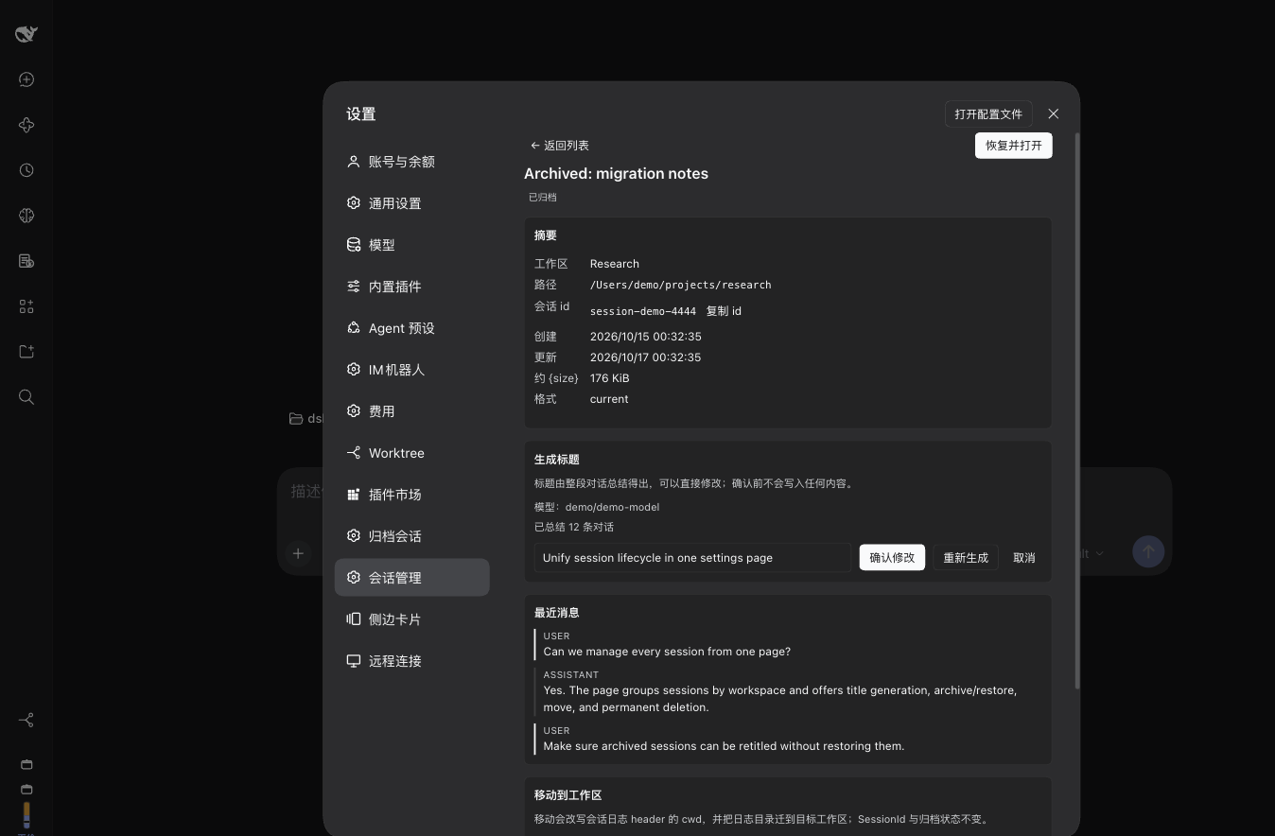The width and height of the screenshot is (1275, 836).
Task: Click 确认修改 to confirm the title
Action: coord(892,558)
